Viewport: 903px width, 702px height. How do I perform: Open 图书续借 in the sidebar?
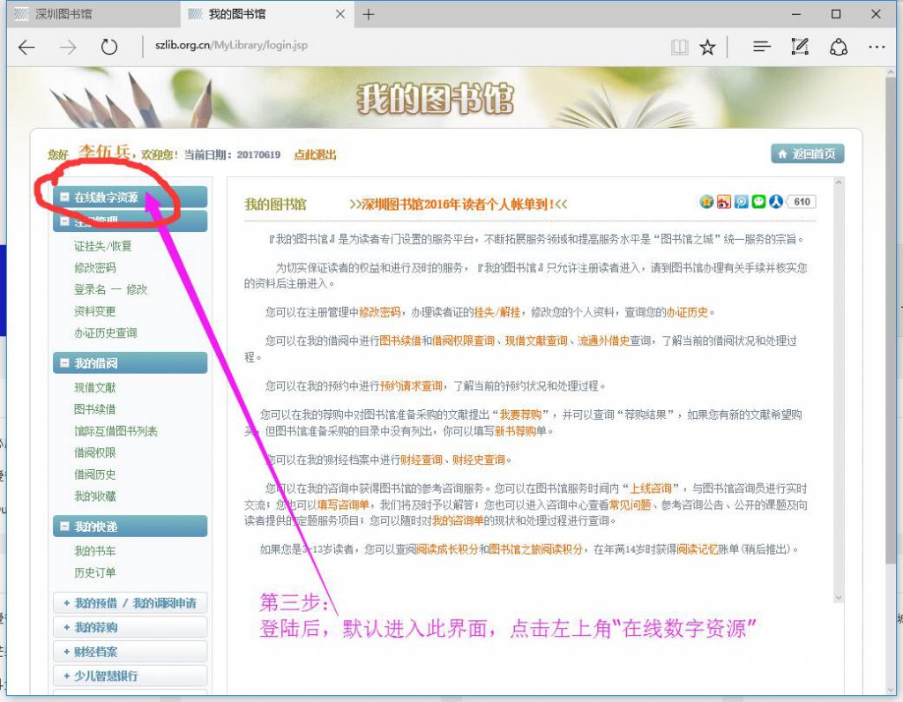click(x=94, y=409)
